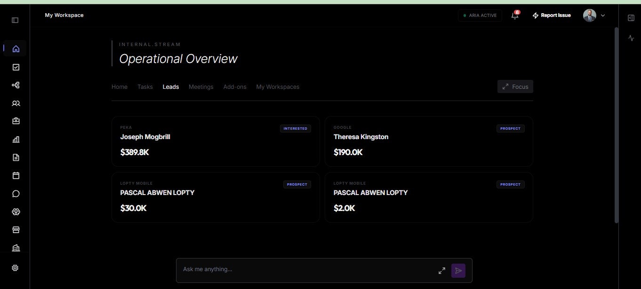This screenshot has width=641, height=289.
Task: Click the Report Issue button
Action: [x=551, y=15]
